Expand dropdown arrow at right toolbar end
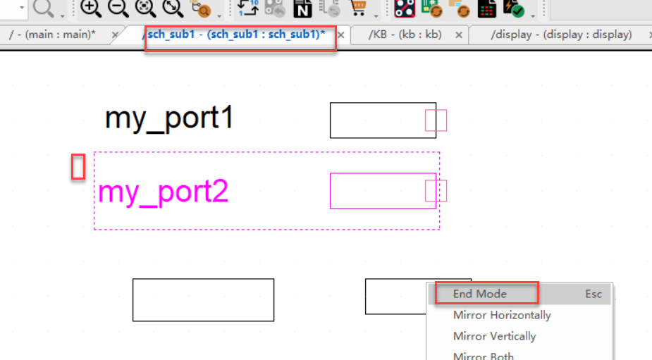This screenshot has width=652, height=360. (533, 15)
